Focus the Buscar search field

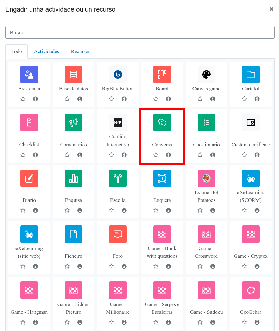(140, 32)
